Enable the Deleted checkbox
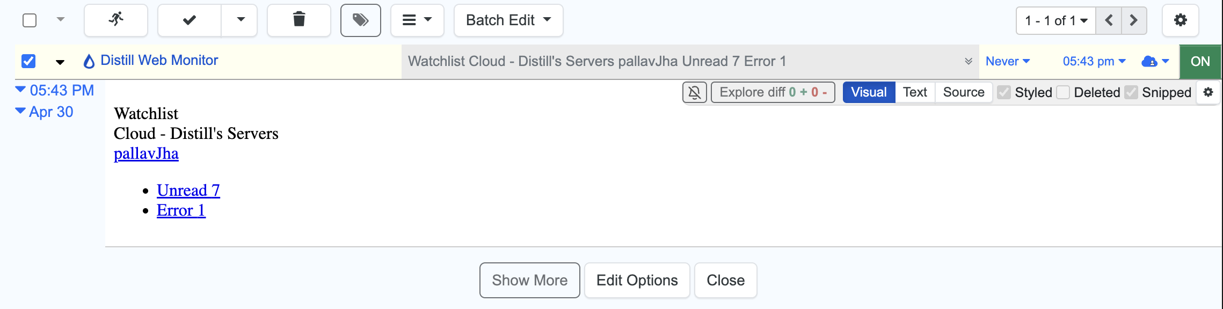The width and height of the screenshot is (1223, 309). pyautogui.click(x=1063, y=92)
